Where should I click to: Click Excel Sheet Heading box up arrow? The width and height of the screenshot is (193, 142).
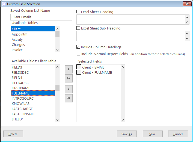(x=187, y=17)
